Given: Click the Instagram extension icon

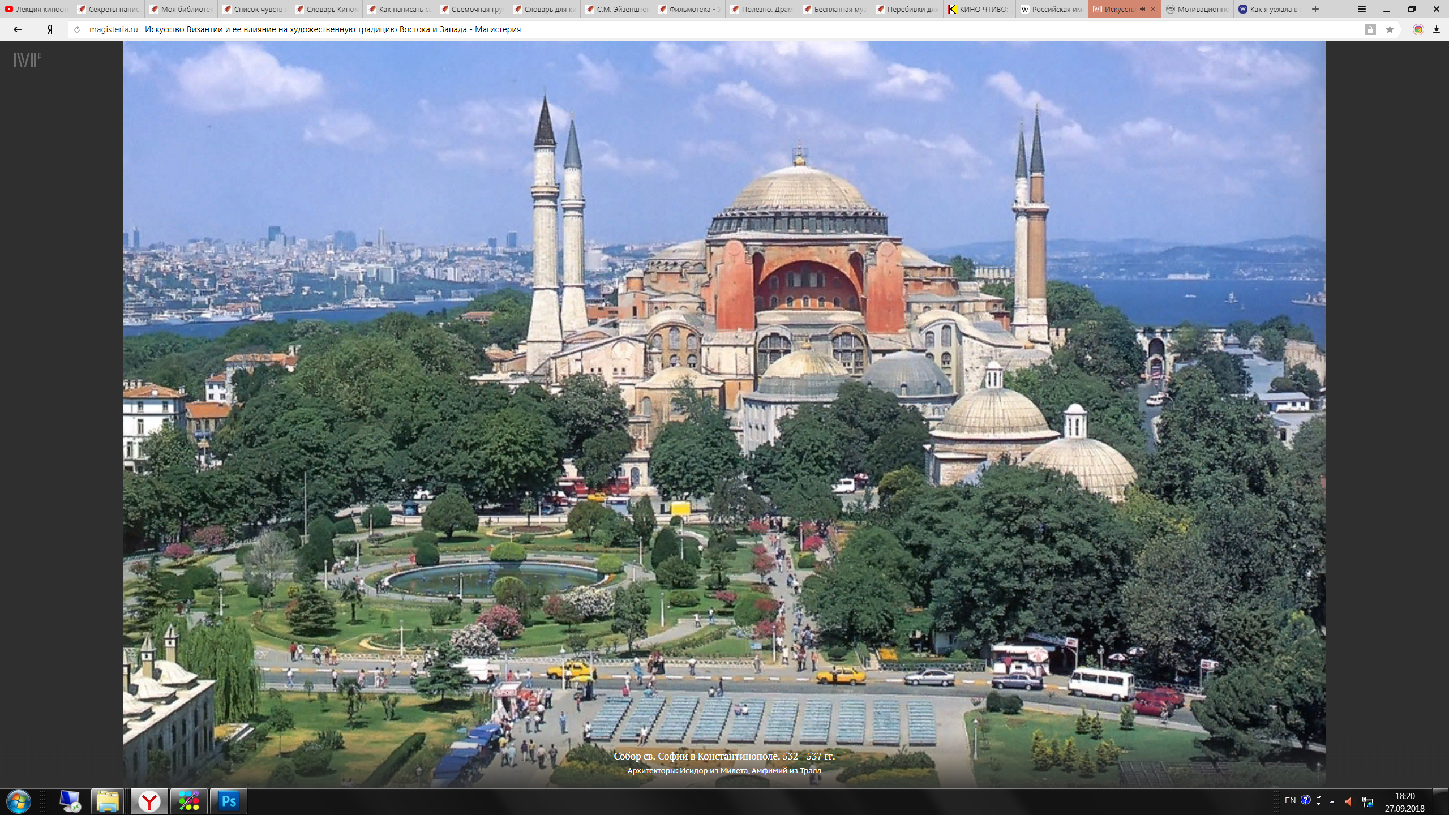Looking at the screenshot, I should point(1418,29).
